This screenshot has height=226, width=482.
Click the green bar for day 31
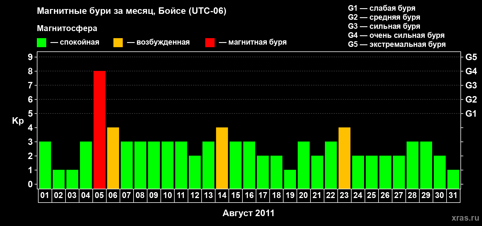(453, 179)
